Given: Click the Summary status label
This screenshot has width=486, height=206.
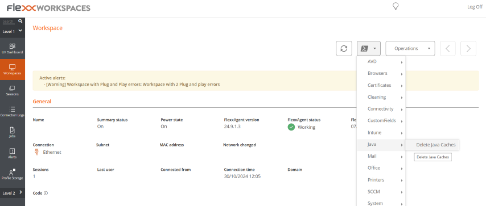Looking at the screenshot, I should [x=112, y=120].
